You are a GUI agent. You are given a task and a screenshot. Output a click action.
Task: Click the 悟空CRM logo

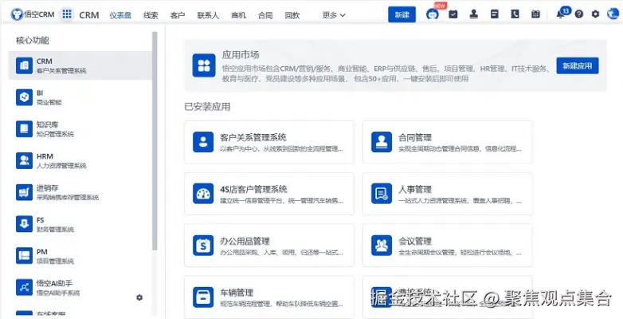tap(33, 14)
